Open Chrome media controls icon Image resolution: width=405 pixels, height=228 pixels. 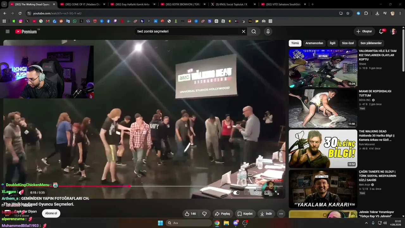[385, 13]
